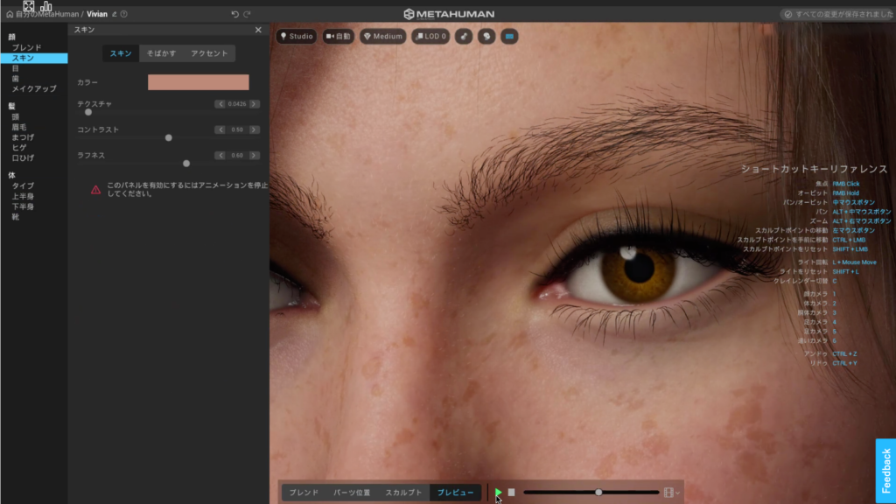
Task: Switch to プレビュー mode in bottom bar
Action: click(x=455, y=492)
